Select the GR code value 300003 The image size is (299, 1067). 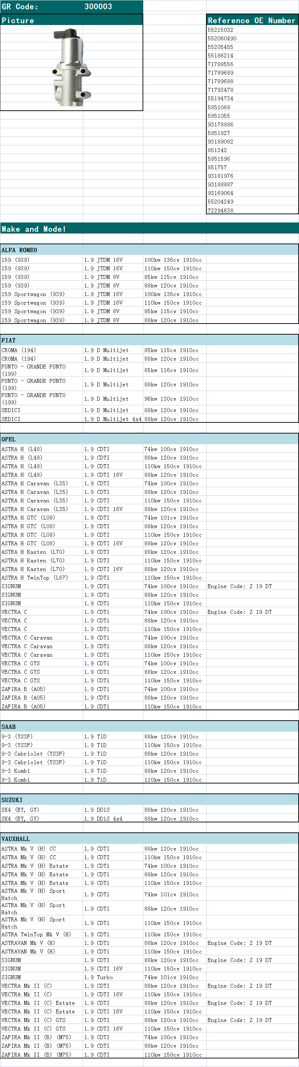[x=98, y=7]
